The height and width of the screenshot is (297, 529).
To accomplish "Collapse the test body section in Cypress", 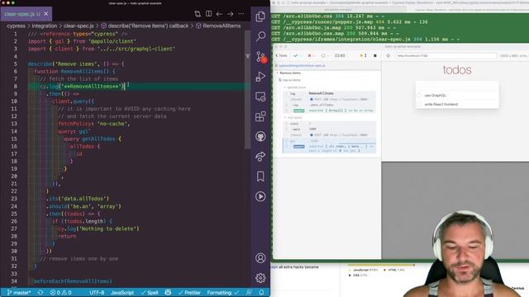I will (293, 117).
